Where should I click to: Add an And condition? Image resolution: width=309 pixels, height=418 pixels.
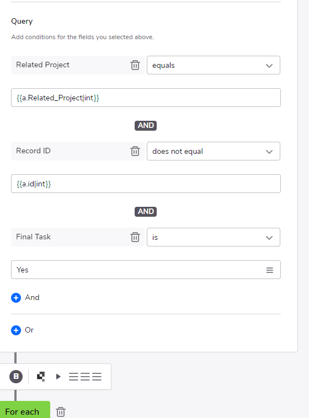pyautogui.click(x=25, y=297)
